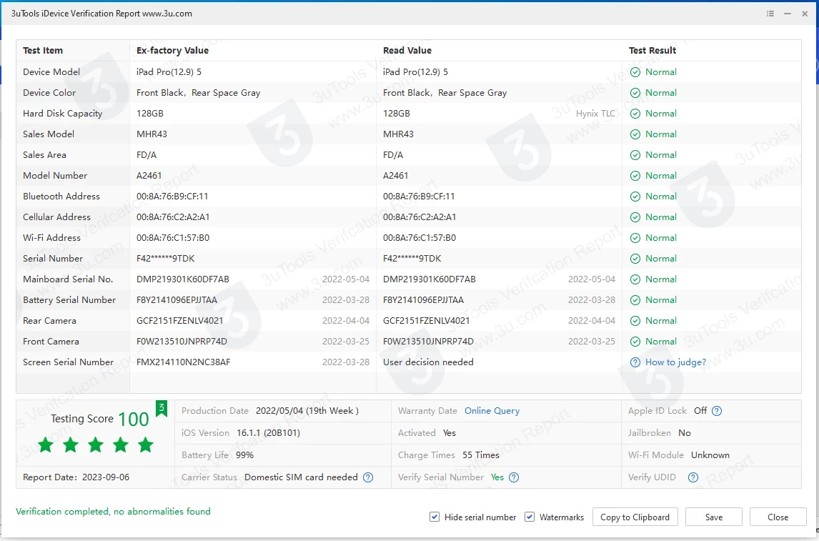Click the read value Battery serial F8Y2141096EPJJTAA
This screenshot has width=819, height=541.
[424, 300]
